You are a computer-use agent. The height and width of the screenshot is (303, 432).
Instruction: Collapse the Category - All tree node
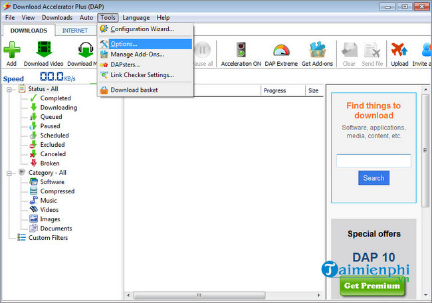[9, 173]
